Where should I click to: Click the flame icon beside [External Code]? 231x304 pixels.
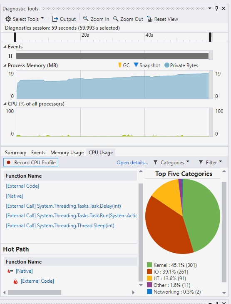[15, 281]
